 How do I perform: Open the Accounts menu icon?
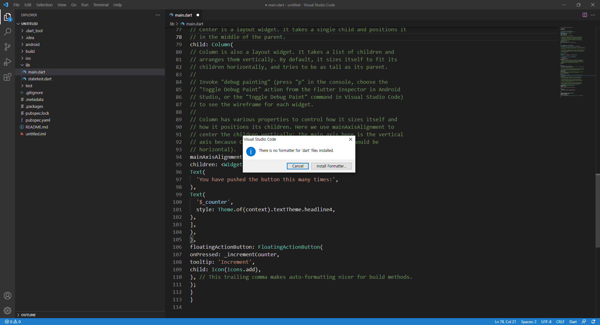(7, 296)
